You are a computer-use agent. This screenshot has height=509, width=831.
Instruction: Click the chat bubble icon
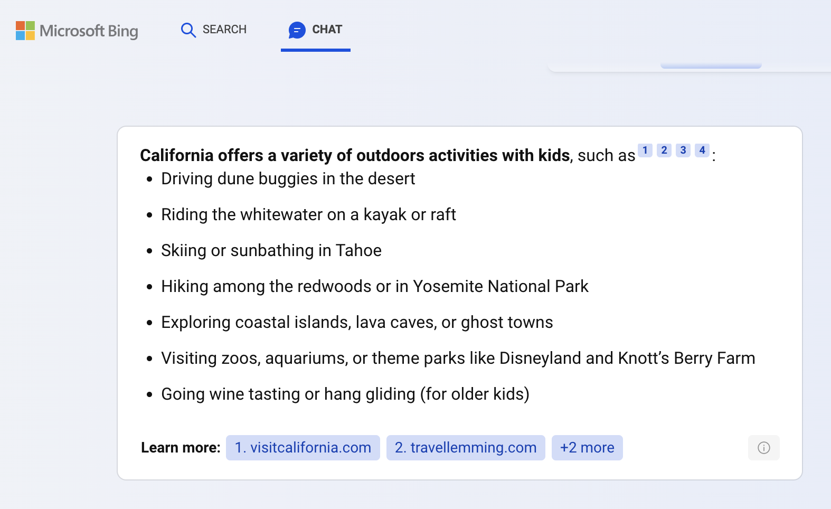point(297,30)
